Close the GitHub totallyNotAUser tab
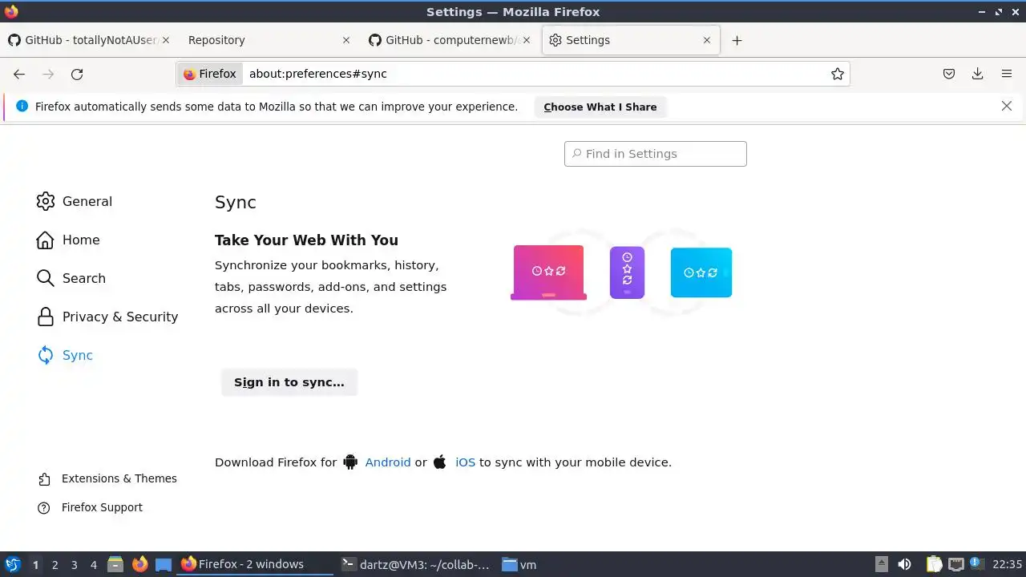The image size is (1026, 577). (165, 40)
